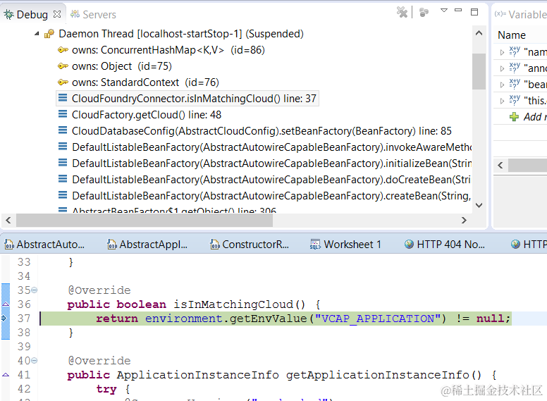Click expressions panel horizontal scroll left arrow
Image resolution: width=547 pixels, height=401 pixels.
tap(500, 166)
